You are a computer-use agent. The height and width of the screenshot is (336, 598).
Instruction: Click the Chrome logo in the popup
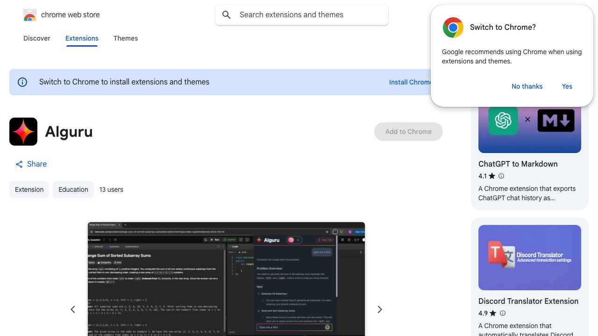pyautogui.click(x=453, y=28)
